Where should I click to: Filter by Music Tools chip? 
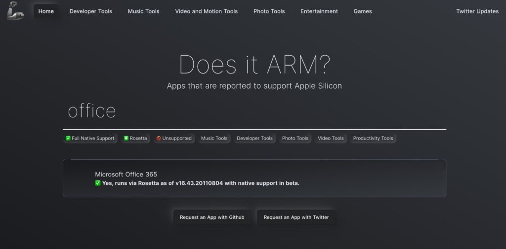[x=214, y=138]
